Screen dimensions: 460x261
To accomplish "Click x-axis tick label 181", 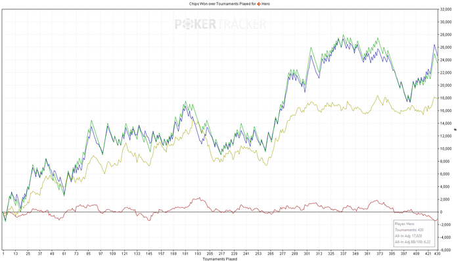I will point(185,253).
